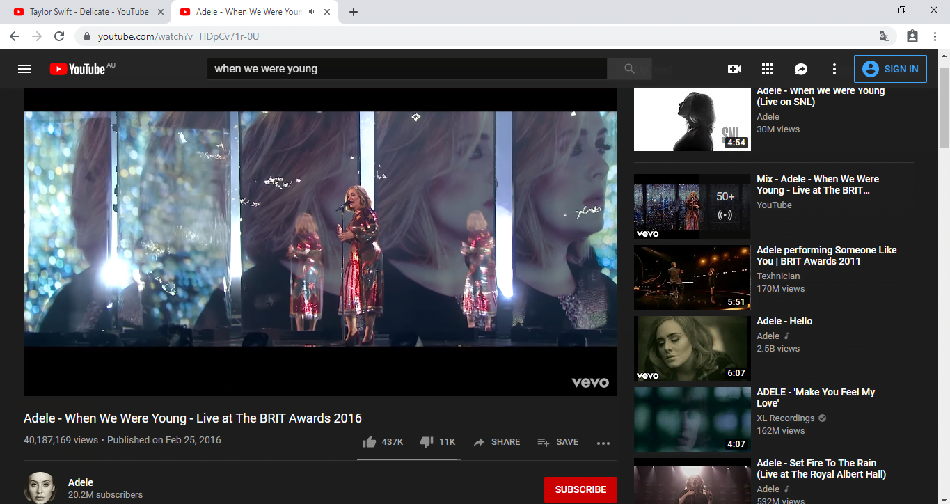Viewport: 950px width, 504px height.
Task: Click the SHARE button under video
Action: click(x=497, y=442)
